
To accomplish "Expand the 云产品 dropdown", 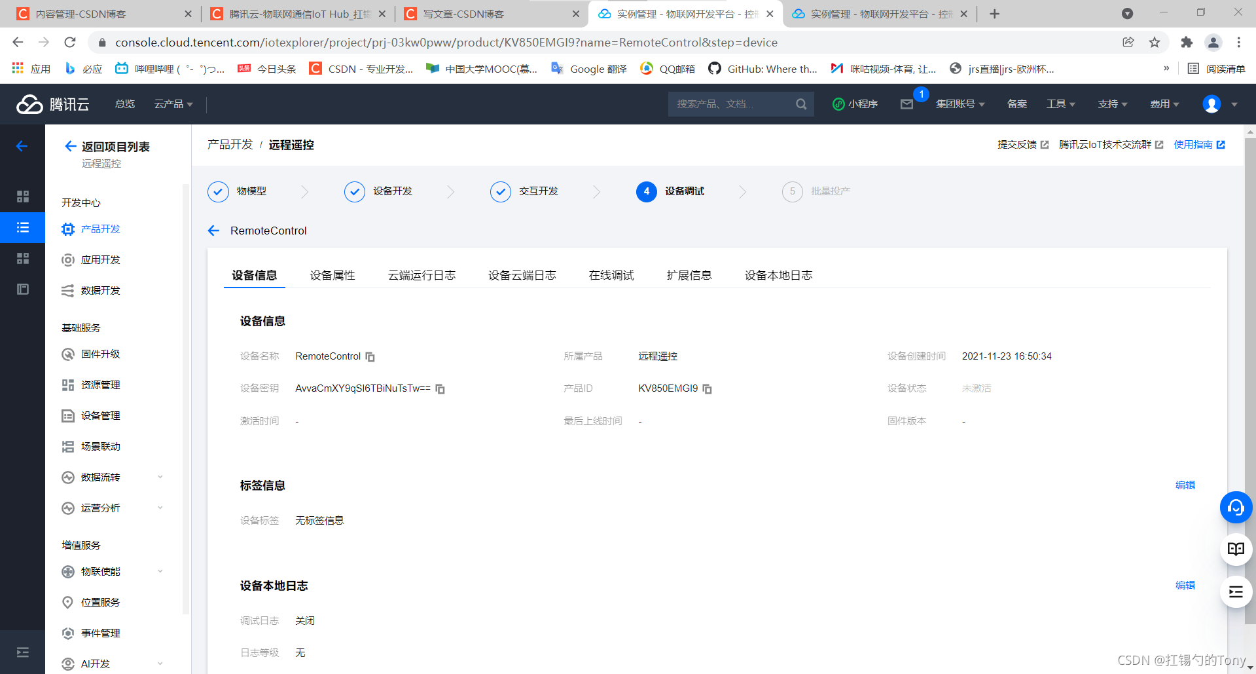I will (x=173, y=104).
